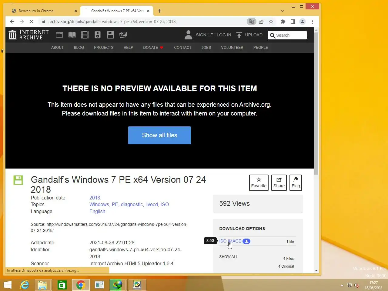Click the magnifier icon in the search box
The image size is (388, 291).
tap(273, 35)
